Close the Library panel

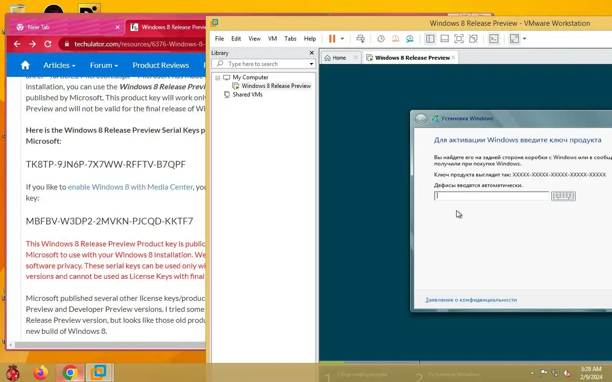click(x=312, y=53)
